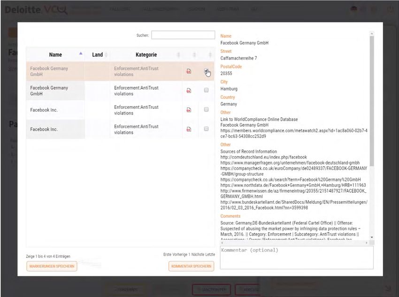
Task: Open the bundeskartellamt.de press release link
Action: point(294,205)
